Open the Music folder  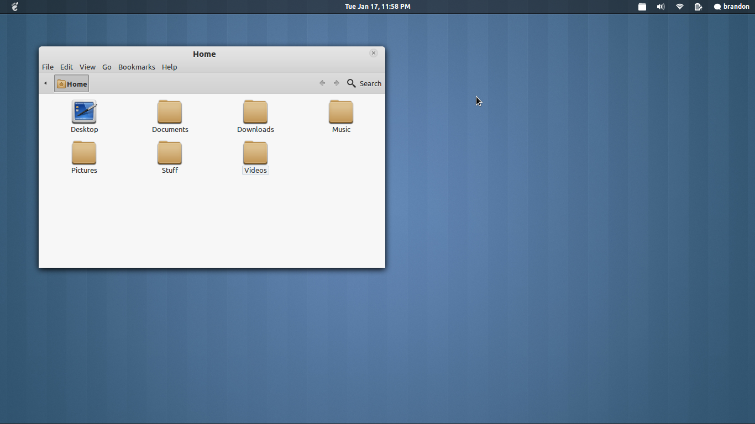[341, 111]
